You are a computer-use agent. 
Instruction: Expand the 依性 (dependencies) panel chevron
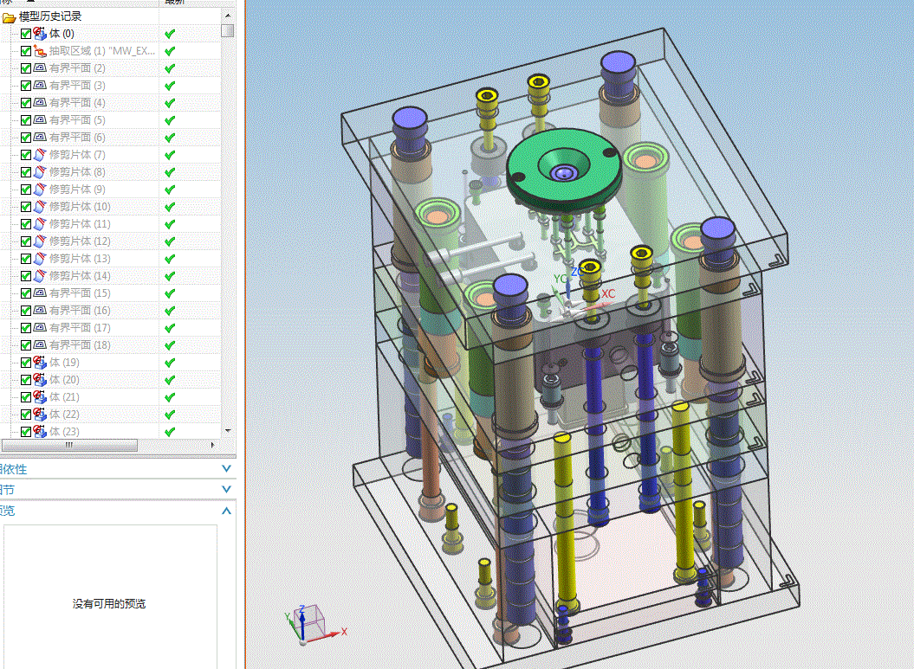[227, 469]
